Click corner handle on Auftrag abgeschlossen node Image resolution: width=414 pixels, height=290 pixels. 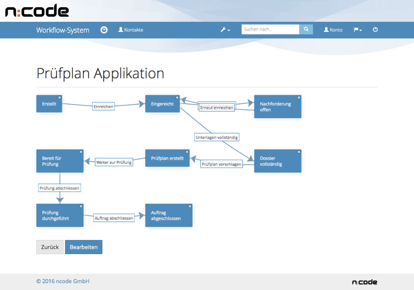190,206
